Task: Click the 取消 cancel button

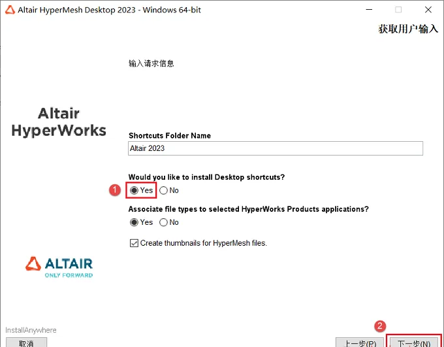Action: coord(26,343)
